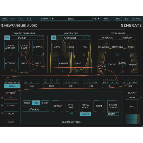Click the KEY modulation source circle
143x143 pixels.
point(12,80)
